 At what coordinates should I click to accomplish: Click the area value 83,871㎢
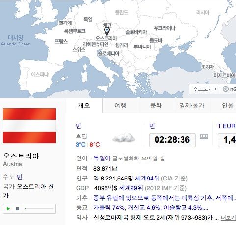[x=105, y=169]
